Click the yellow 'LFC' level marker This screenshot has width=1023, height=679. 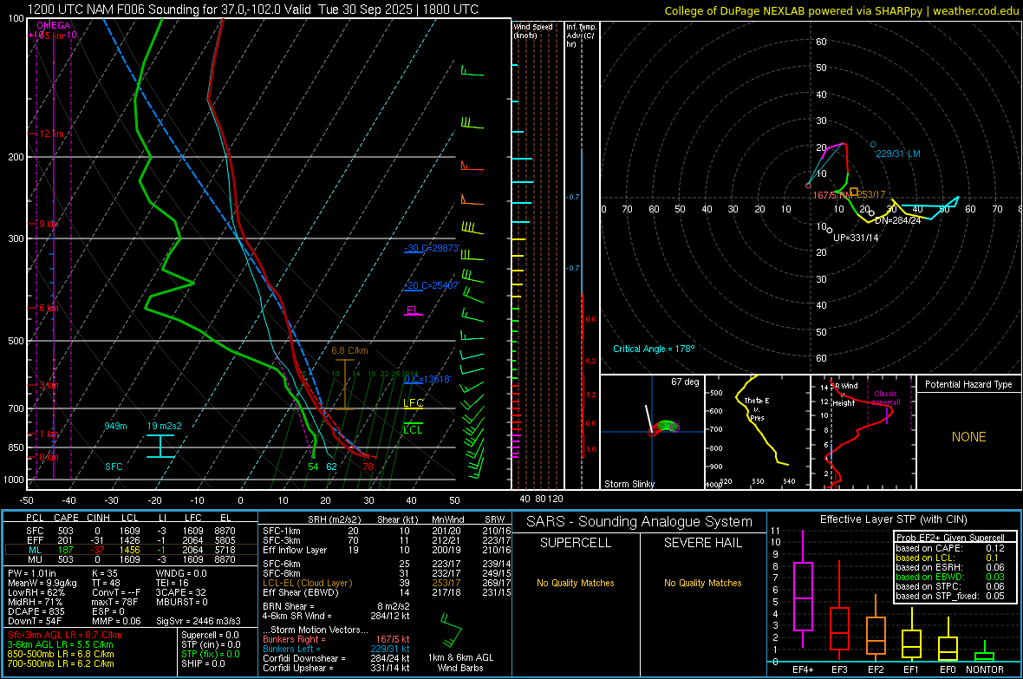[413, 403]
